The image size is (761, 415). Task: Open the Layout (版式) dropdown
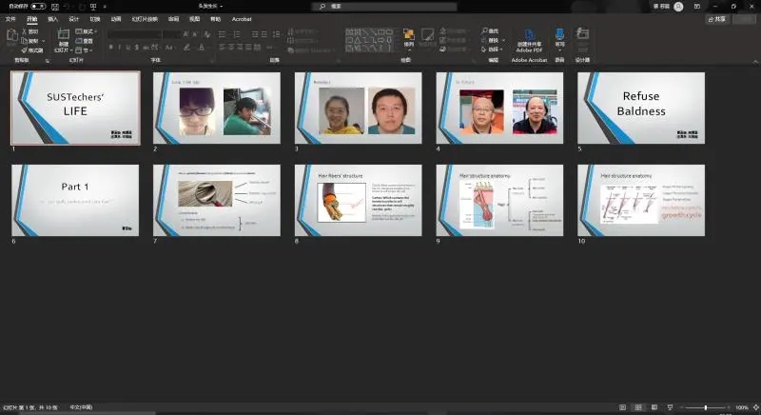tap(87, 31)
